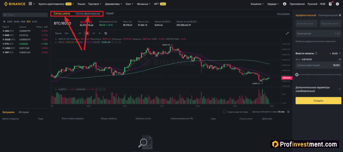Open the Earn menu dropdown
Viewport: 343px width, 152px height.
(x=130, y=4)
